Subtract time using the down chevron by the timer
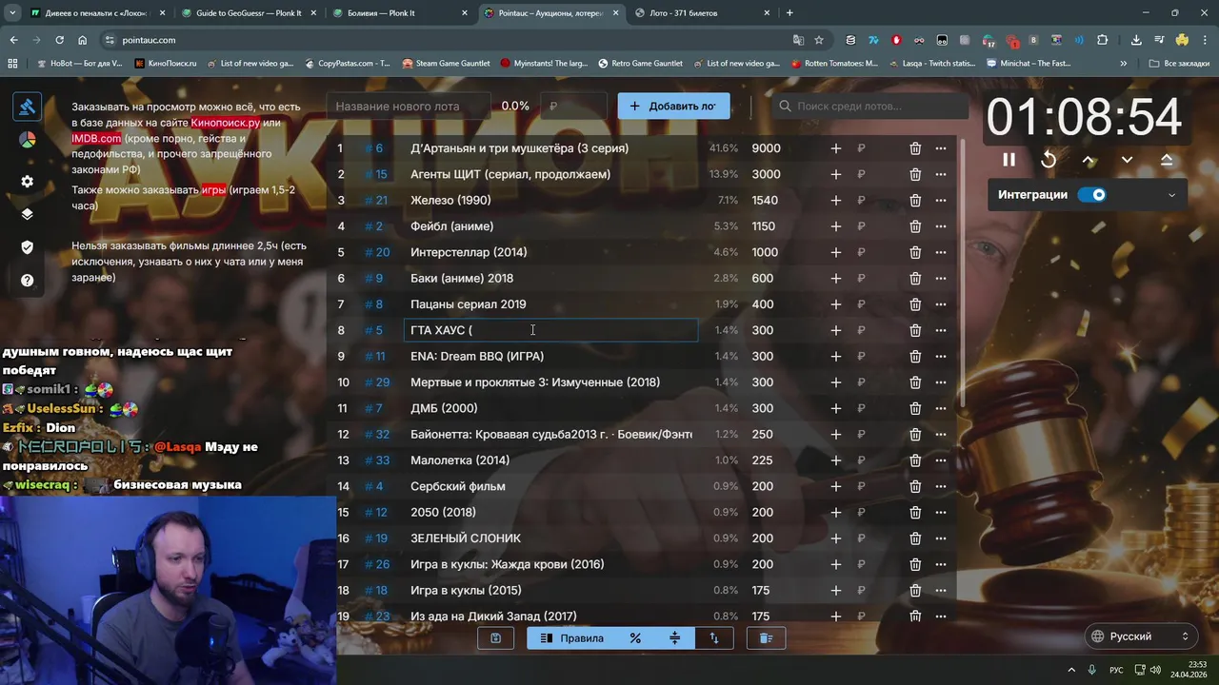The width and height of the screenshot is (1219, 685). coord(1127,160)
